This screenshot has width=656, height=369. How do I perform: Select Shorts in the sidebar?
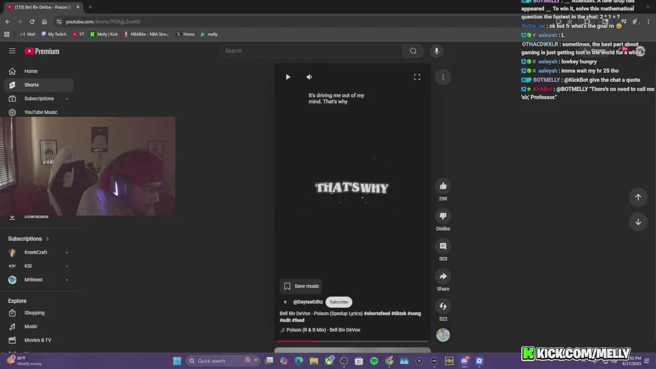[39, 85]
